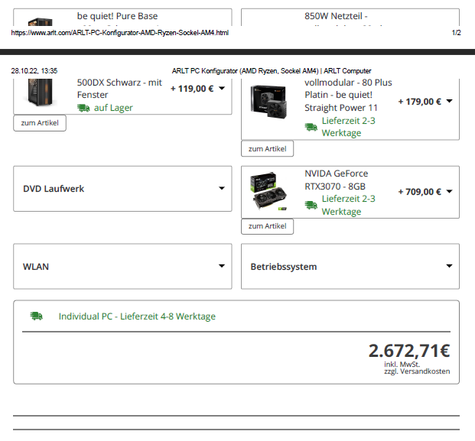The image size is (475, 441).
Task: Click the total price '2.672,71€'
Action: coord(409,351)
